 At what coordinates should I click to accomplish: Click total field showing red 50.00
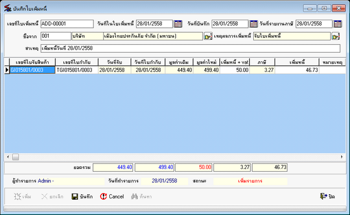click(194, 167)
